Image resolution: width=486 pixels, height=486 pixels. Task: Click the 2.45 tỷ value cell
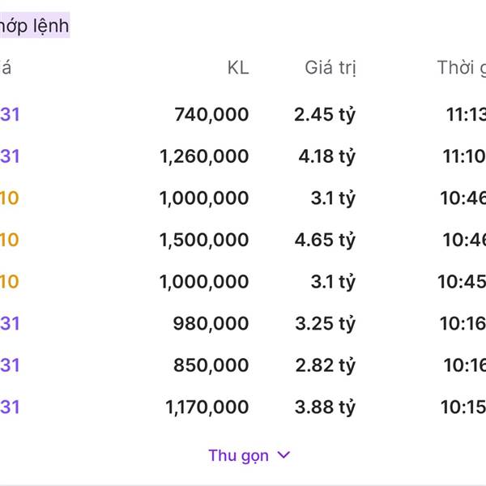pos(325,115)
